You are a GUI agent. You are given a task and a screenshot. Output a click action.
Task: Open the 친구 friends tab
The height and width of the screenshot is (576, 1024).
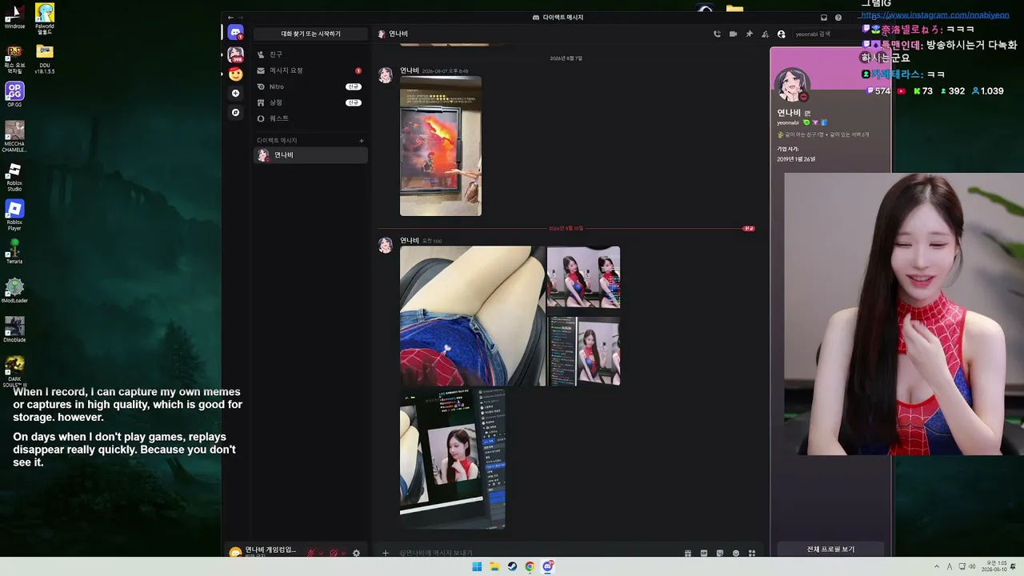(310, 54)
